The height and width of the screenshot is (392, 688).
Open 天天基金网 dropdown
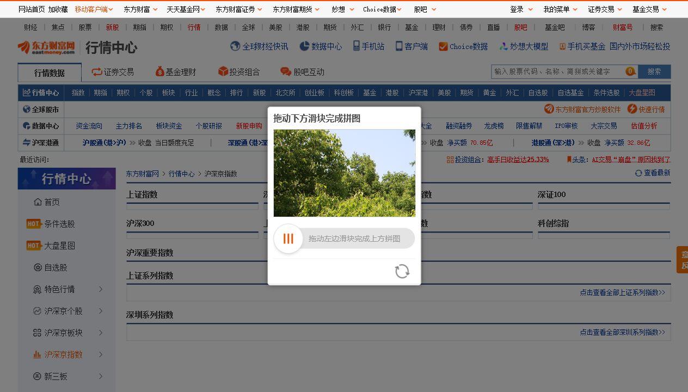coord(186,9)
